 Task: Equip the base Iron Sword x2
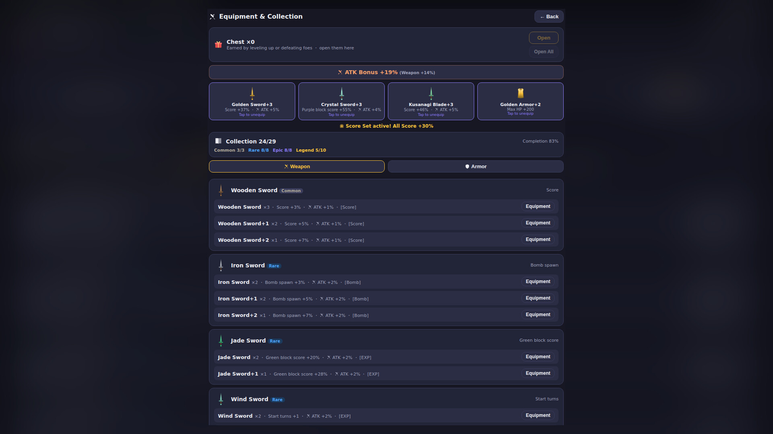(x=538, y=282)
